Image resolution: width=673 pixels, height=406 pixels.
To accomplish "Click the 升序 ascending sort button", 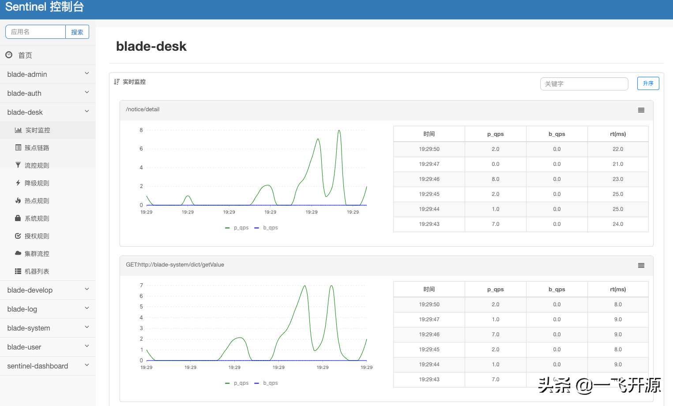I will [x=648, y=83].
